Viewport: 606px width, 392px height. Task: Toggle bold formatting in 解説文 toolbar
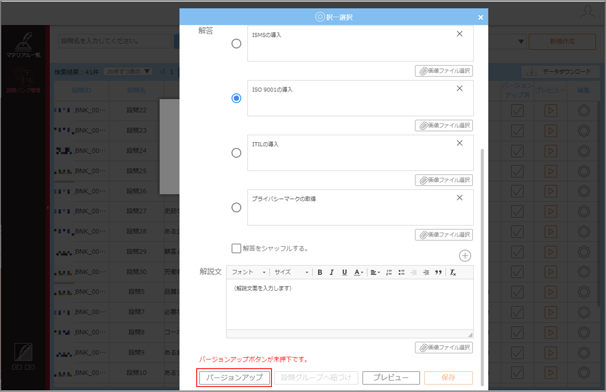(x=320, y=272)
